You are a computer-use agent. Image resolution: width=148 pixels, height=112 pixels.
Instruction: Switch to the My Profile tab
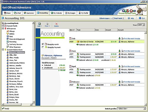pos(83,13)
